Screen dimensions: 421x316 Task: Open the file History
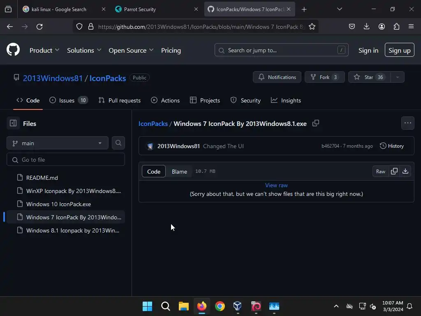[x=392, y=146]
